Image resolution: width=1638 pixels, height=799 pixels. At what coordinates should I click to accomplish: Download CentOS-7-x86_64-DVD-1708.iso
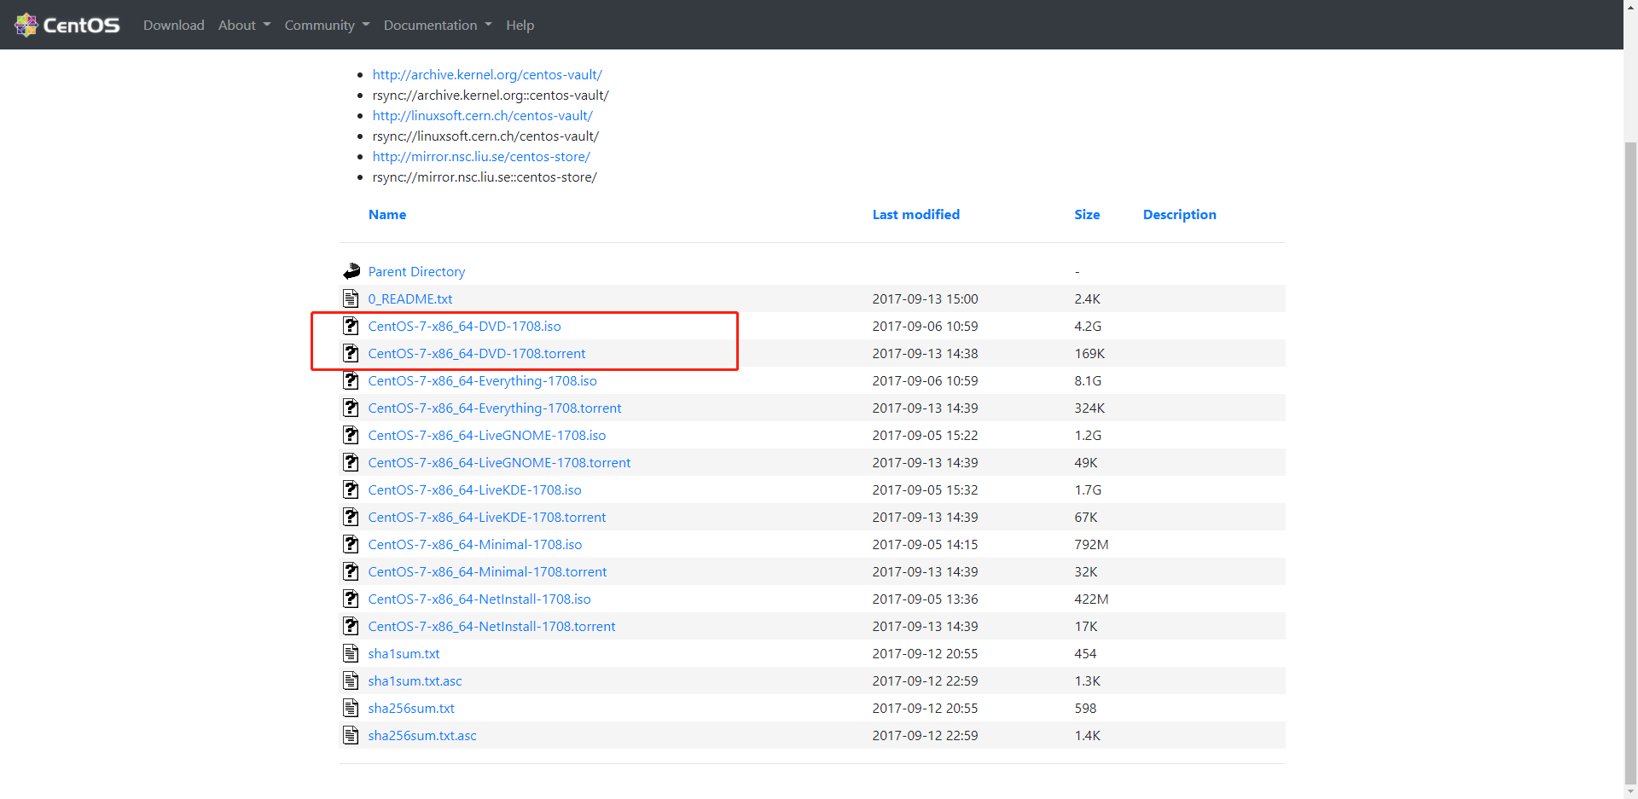(465, 326)
